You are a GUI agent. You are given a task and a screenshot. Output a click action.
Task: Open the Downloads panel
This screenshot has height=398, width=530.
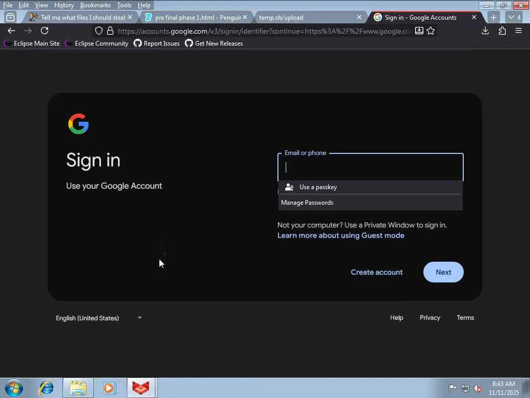coord(485,31)
